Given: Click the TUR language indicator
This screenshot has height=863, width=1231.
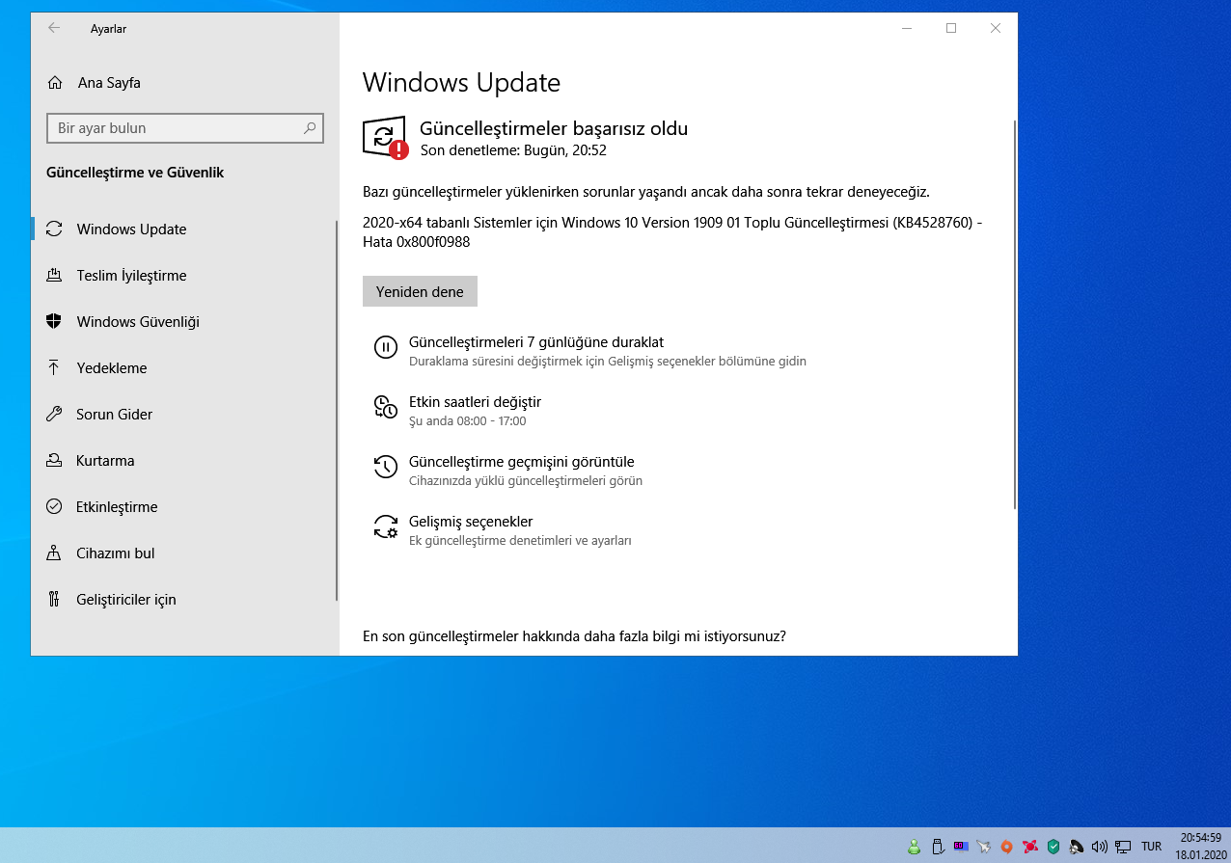Looking at the screenshot, I should (x=1151, y=847).
